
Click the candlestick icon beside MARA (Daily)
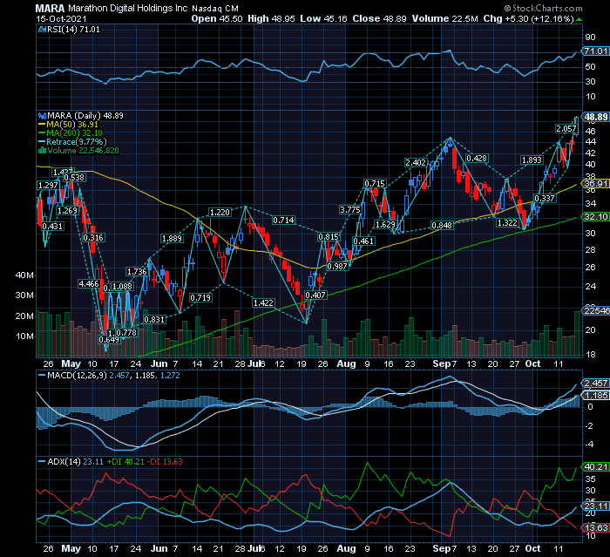(42, 116)
